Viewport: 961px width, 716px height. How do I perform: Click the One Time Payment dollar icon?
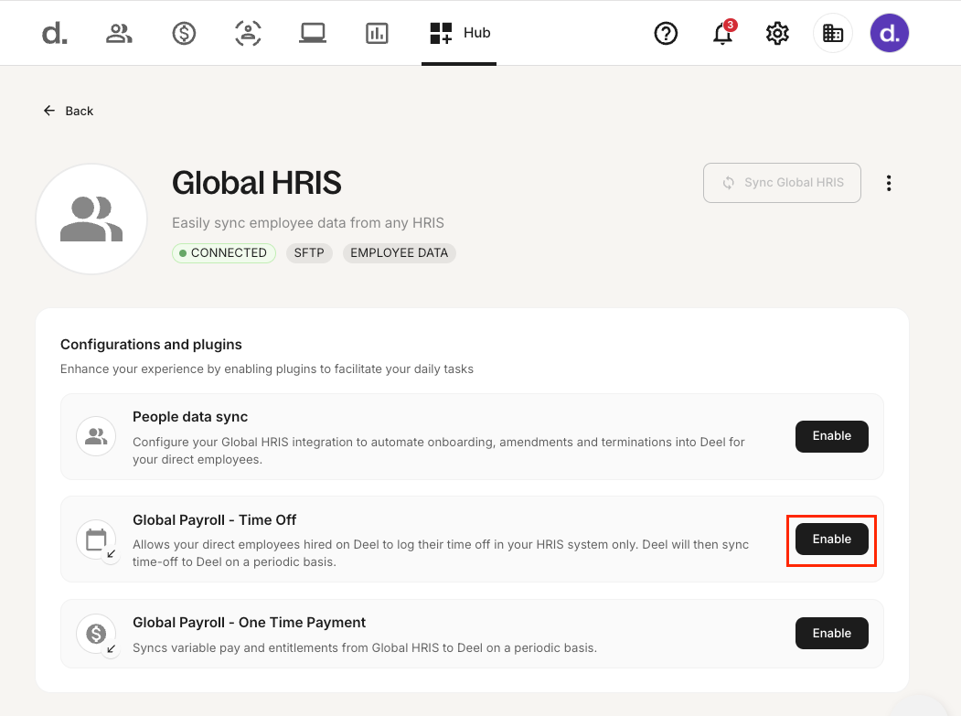96,634
